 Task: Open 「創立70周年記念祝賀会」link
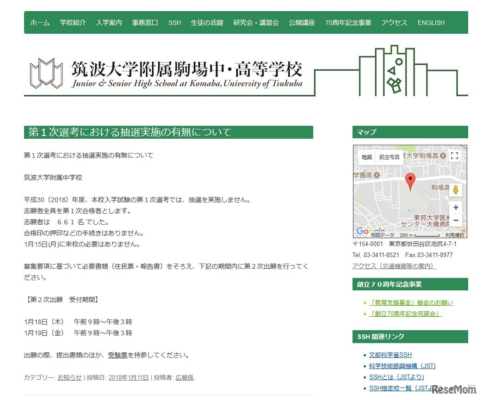(x=405, y=314)
